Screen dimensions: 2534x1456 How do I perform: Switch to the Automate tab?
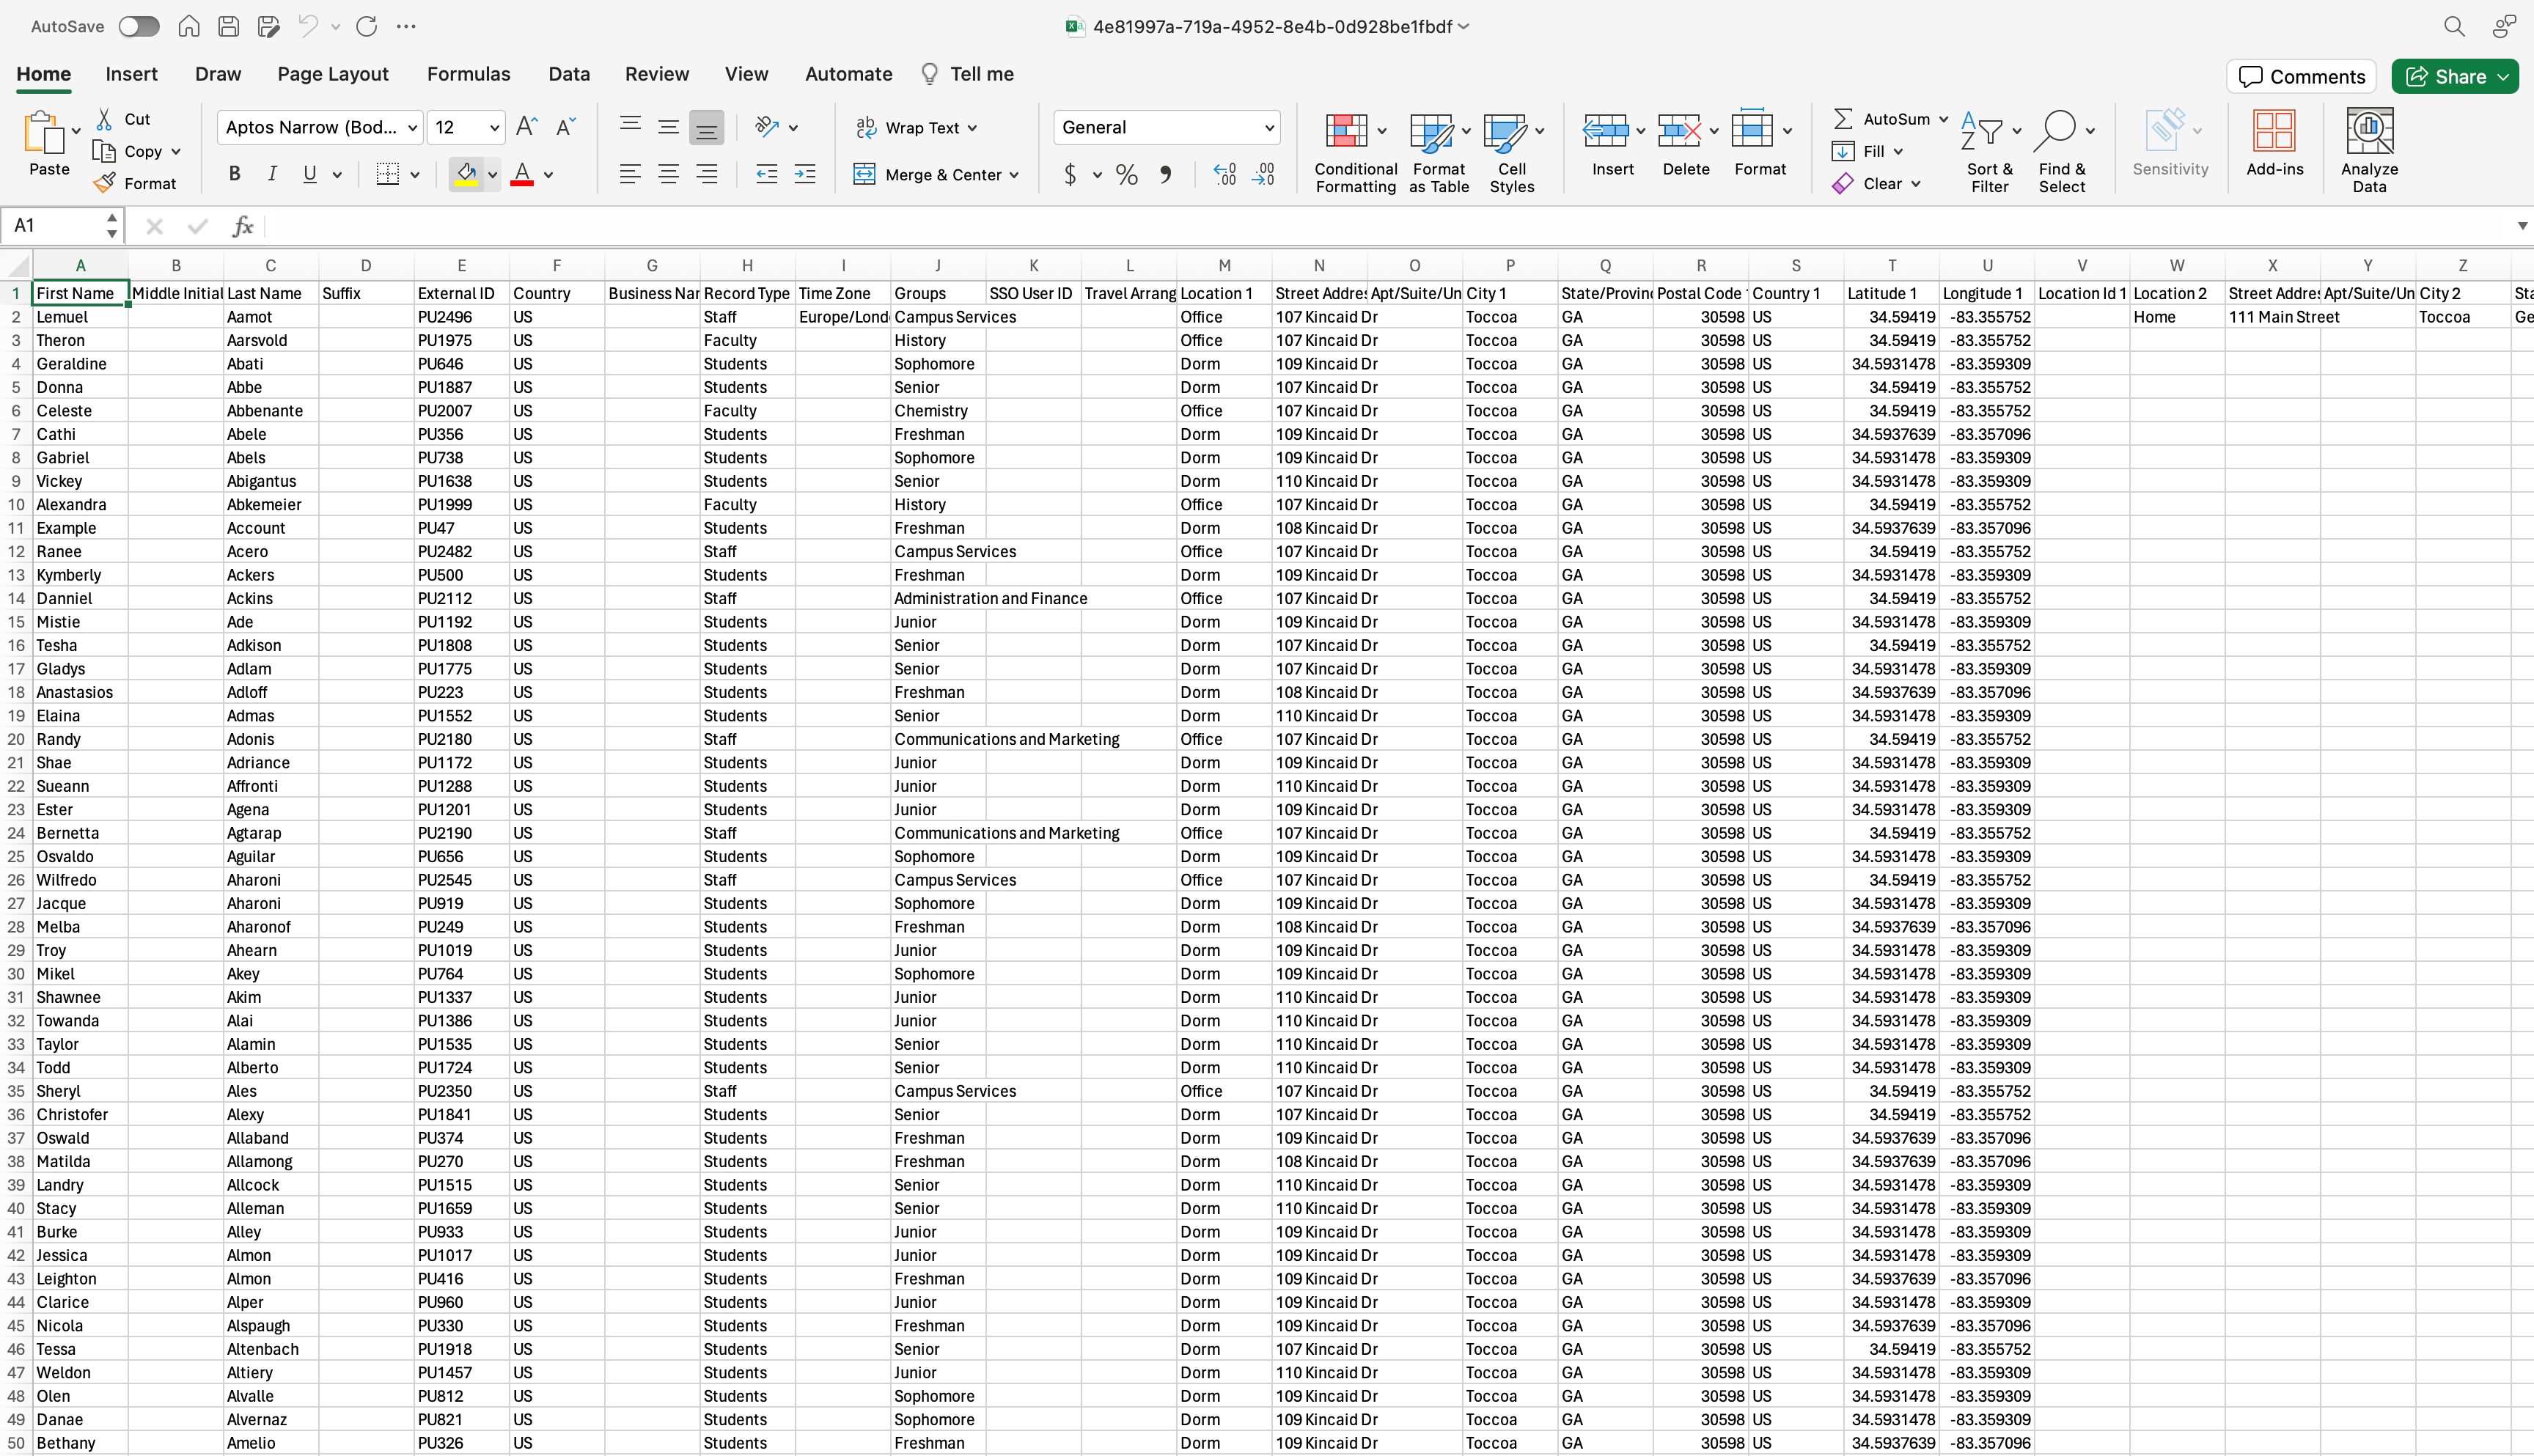click(848, 74)
